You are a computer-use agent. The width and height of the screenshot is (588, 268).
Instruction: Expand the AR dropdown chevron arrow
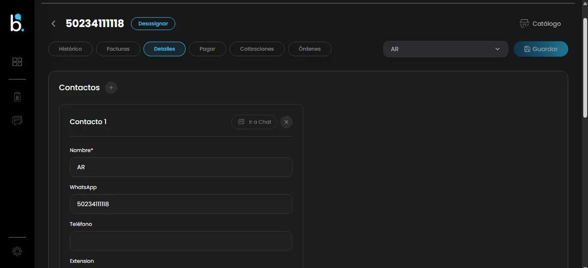pyautogui.click(x=498, y=49)
